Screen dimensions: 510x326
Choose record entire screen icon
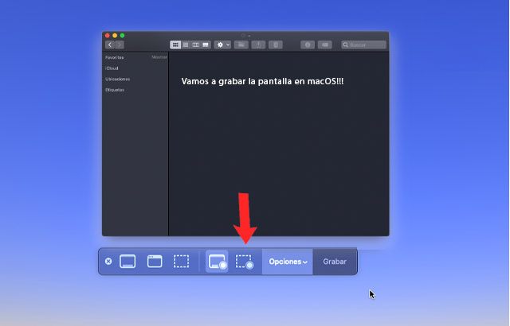click(x=217, y=262)
